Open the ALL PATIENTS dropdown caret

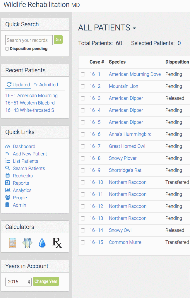134,28
